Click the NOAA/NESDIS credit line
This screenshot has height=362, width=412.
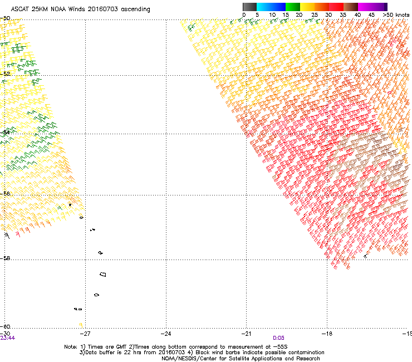coord(241,359)
